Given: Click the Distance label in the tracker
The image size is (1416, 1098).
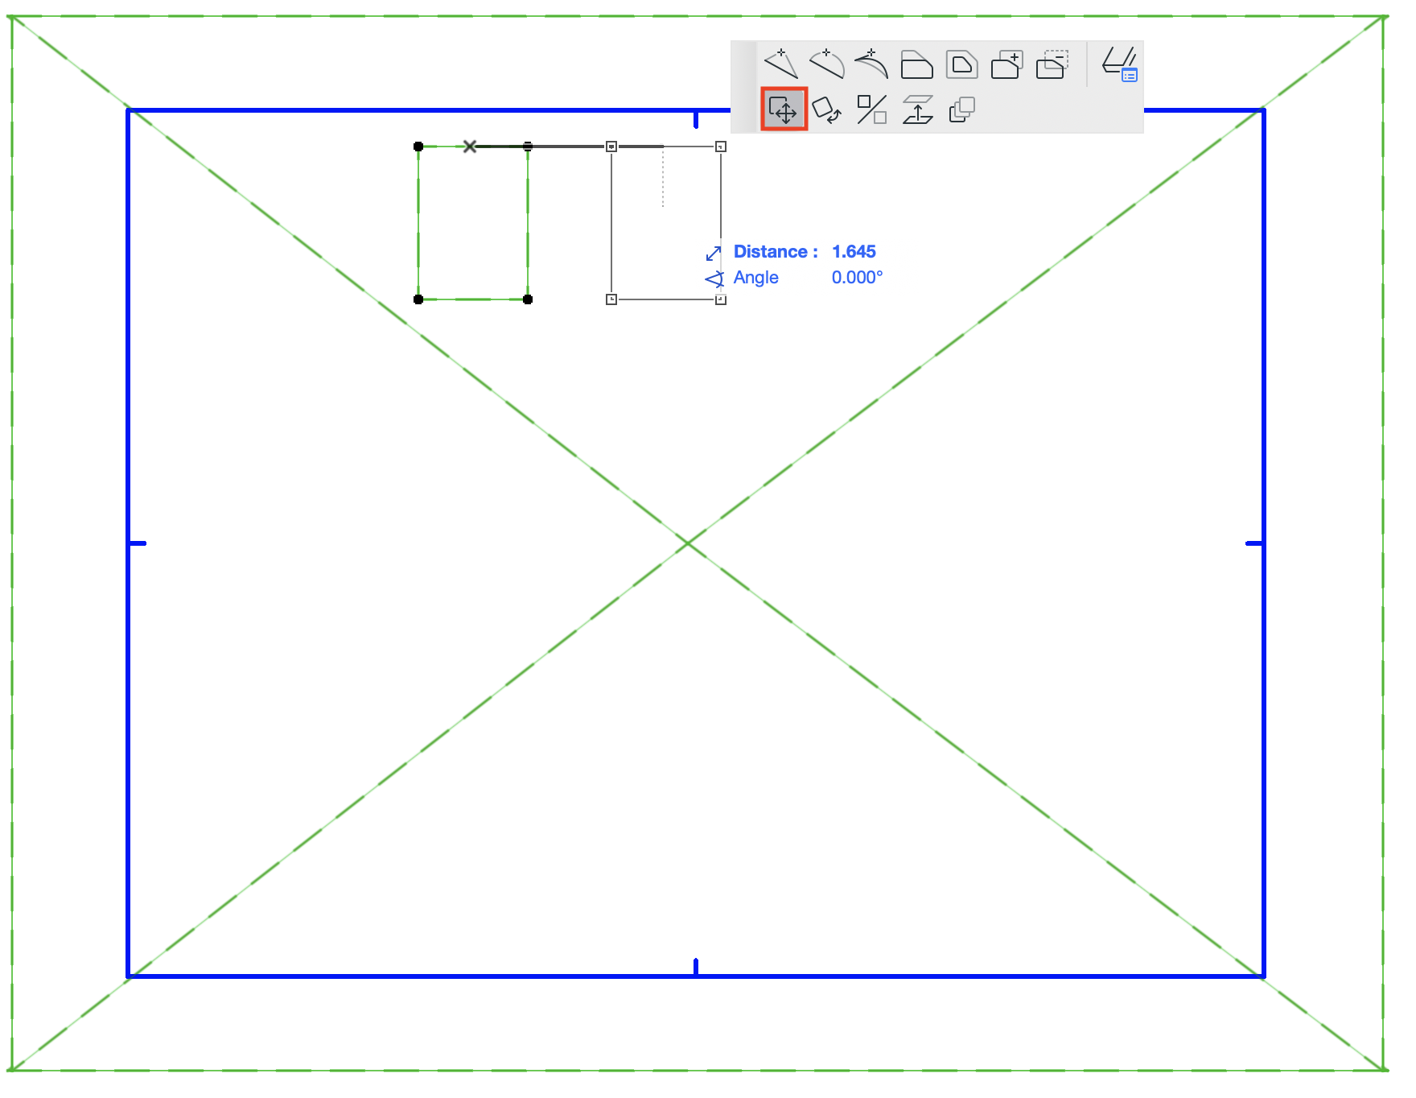Looking at the screenshot, I should [776, 252].
